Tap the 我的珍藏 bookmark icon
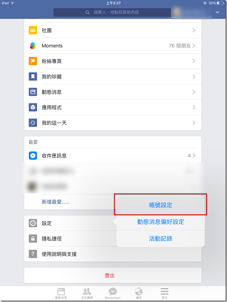This screenshot has width=227, height=302. click(33, 77)
